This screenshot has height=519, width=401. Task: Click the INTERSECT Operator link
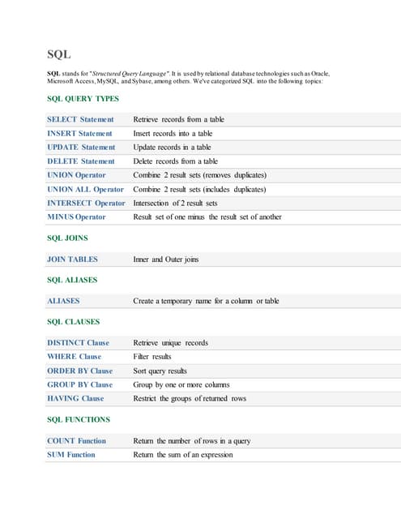[87, 204]
